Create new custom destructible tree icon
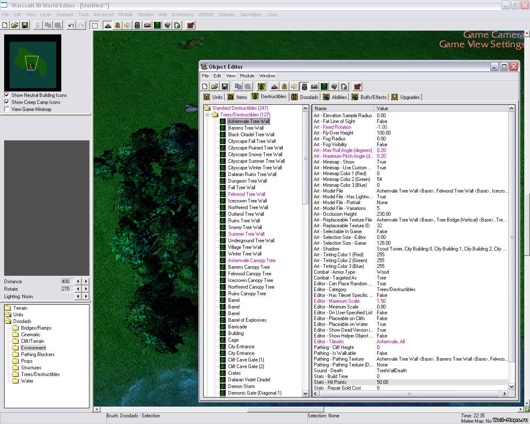This screenshot has width=530, height=424. pyautogui.click(x=261, y=87)
